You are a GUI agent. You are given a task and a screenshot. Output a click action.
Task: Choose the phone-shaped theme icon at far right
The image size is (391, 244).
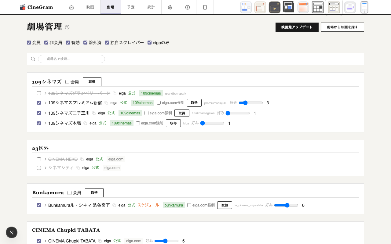364,7
